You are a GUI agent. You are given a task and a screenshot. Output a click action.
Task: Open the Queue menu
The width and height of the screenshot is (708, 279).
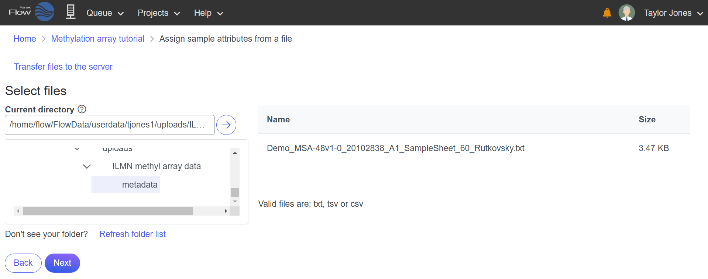(105, 13)
